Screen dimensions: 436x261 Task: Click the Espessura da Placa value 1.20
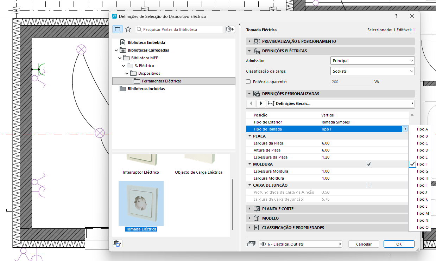pos(326,157)
